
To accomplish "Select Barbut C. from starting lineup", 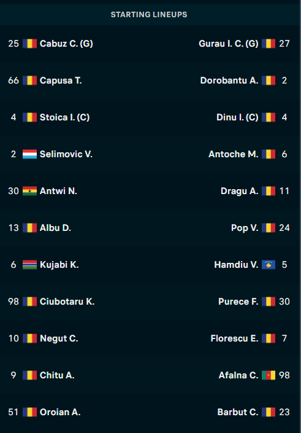I will tap(238, 412).
